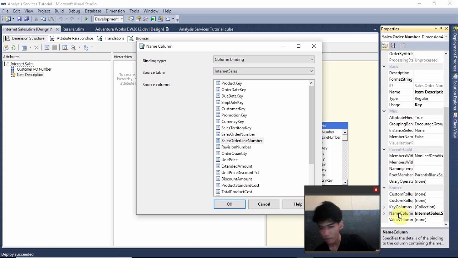The width and height of the screenshot is (458, 258).
Task: Click the New Project toolbar icon
Action: pyautogui.click(x=8, y=19)
